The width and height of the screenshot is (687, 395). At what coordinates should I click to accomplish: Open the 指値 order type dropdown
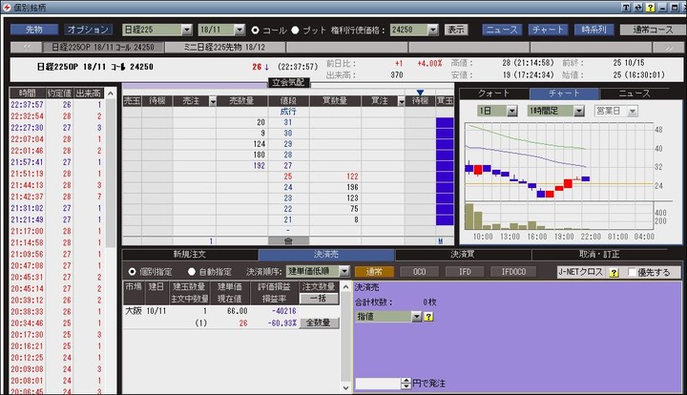416,317
